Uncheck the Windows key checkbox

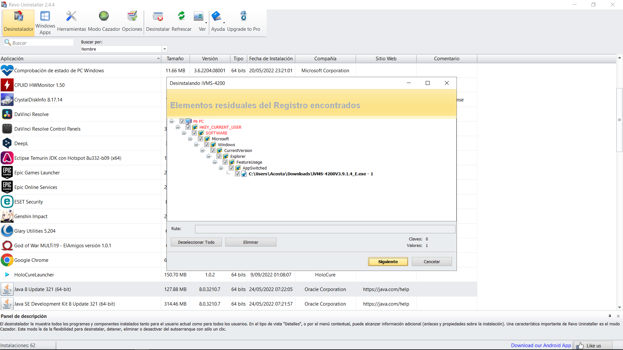207,145
